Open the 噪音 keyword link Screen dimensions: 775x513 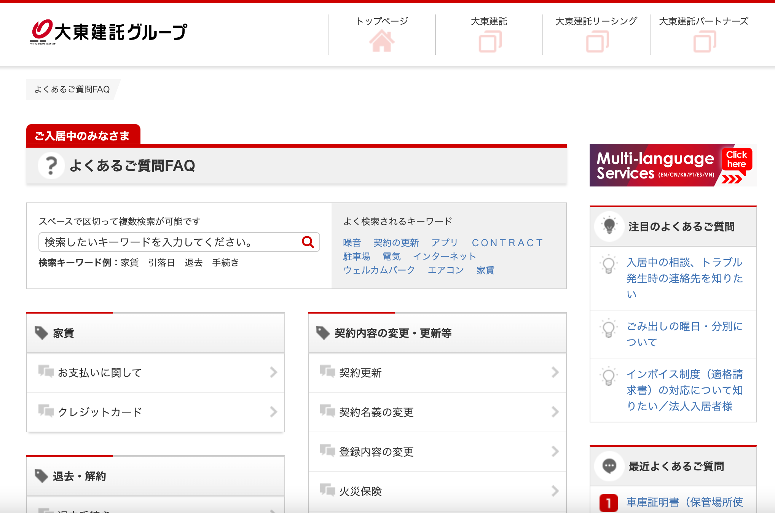pyautogui.click(x=352, y=242)
